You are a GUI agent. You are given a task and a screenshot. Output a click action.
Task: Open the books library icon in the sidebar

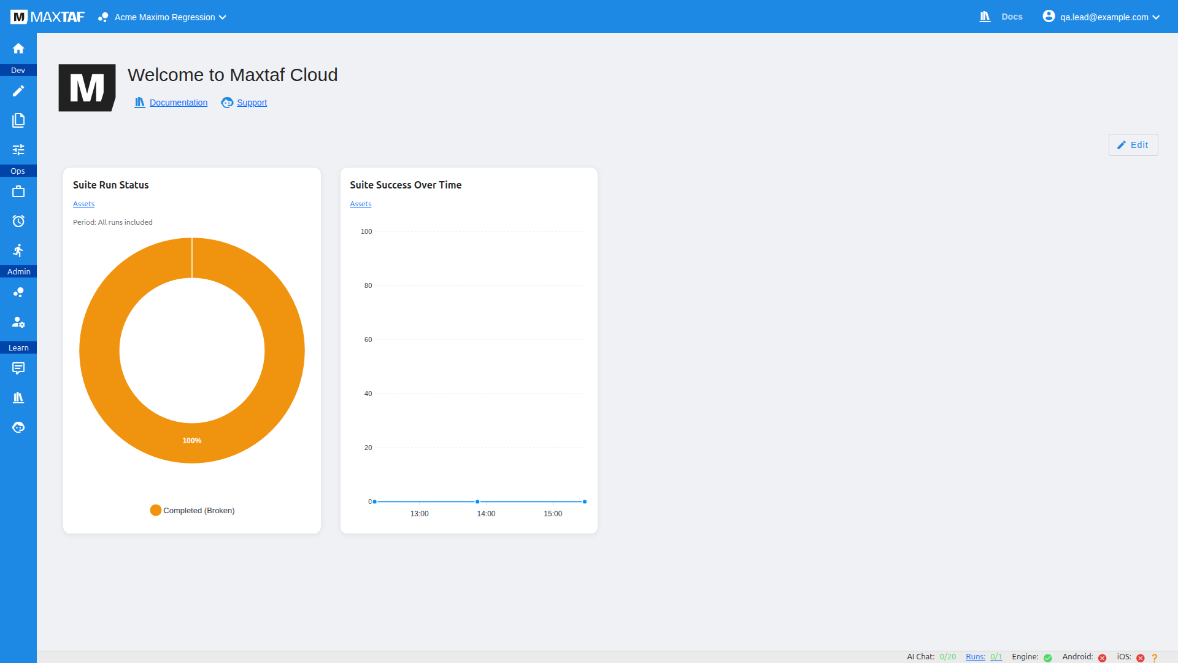tap(18, 398)
